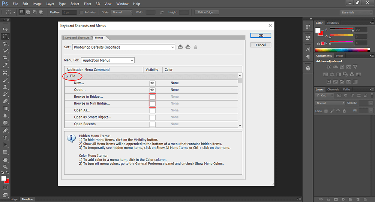The image size is (375, 202).
Task: Open the Filter menu in menu bar
Action: [x=87, y=4]
